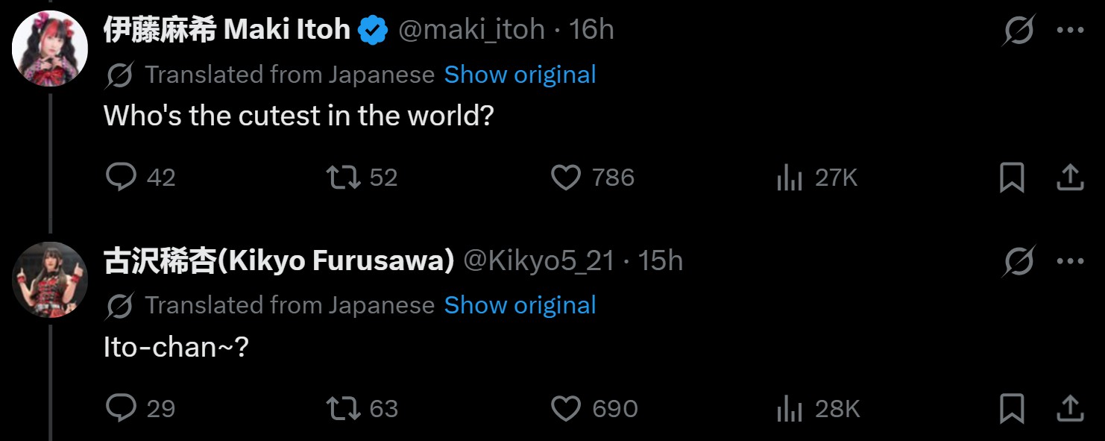Screen dimensions: 1105x441
Task: Share Kikyo Furusawa's reply
Action: pyautogui.click(x=1070, y=408)
